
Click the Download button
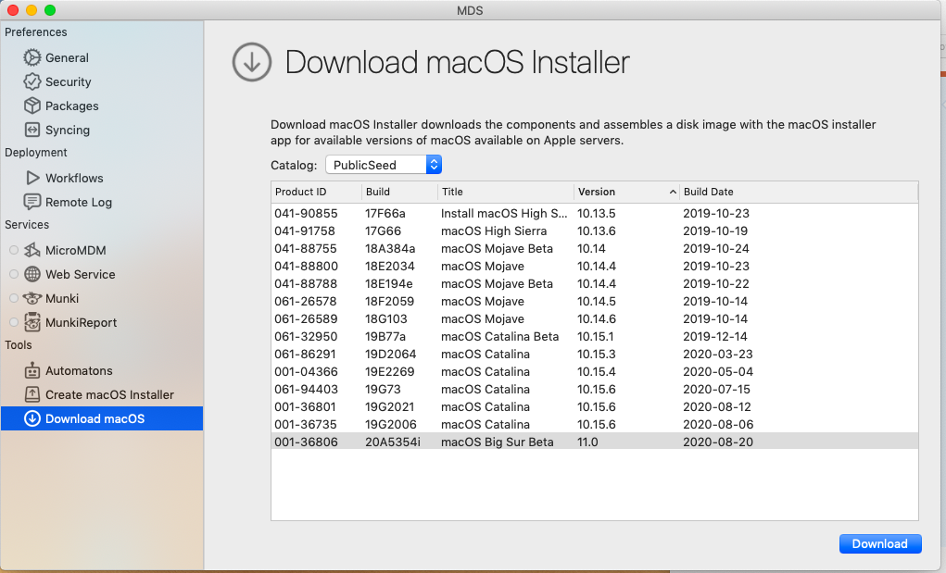(880, 543)
